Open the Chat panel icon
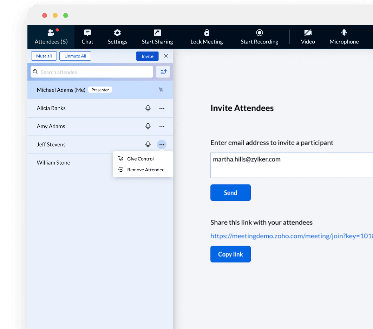Screen dimensions: 373x329 click(87, 33)
